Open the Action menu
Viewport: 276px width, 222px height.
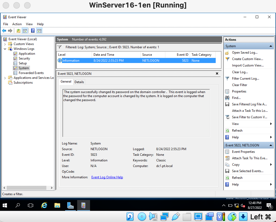[x=17, y=24]
